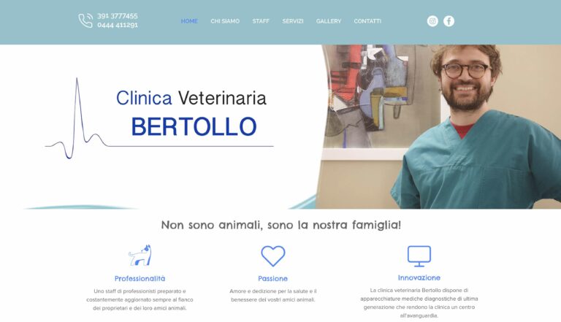Screen dimensions: 561x322
Task: Click the dog icon above Professionalità
Action: tap(140, 255)
